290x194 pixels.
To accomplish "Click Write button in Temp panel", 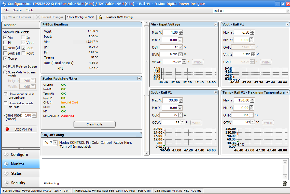I will [x=268, y=123].
